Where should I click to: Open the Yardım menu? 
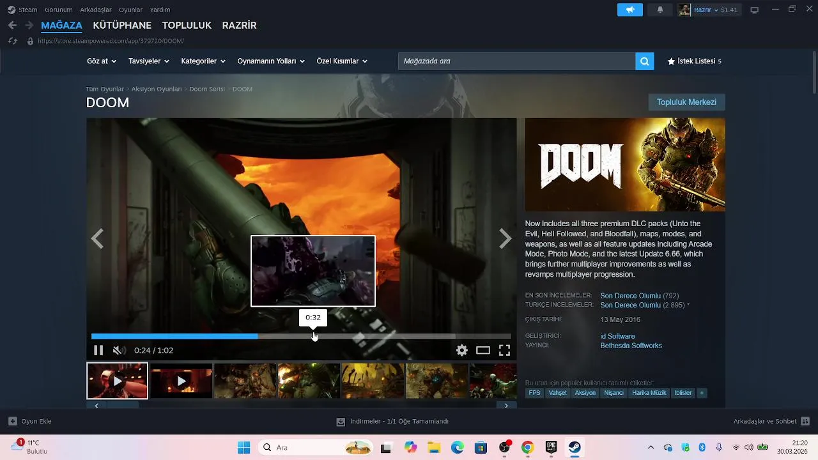point(160,10)
